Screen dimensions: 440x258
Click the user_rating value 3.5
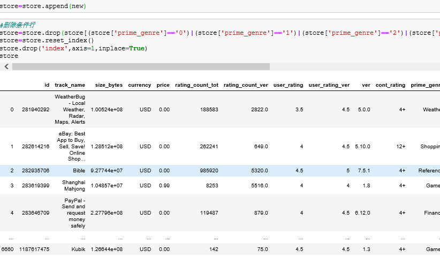point(299,110)
